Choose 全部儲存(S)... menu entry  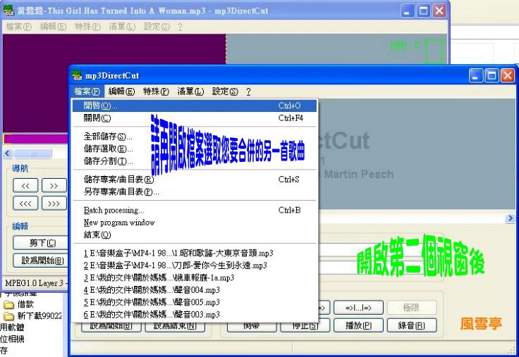click(x=195, y=137)
